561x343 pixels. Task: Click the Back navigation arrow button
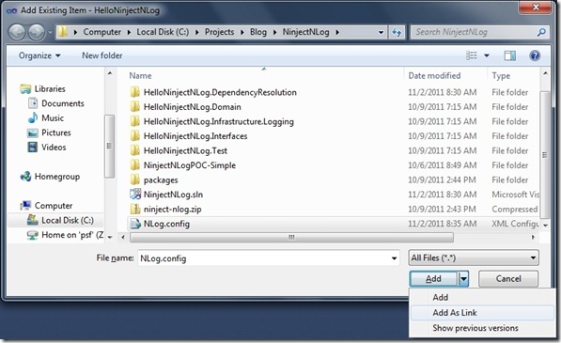17,32
